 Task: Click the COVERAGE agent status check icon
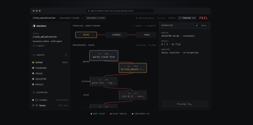click(33, 68)
